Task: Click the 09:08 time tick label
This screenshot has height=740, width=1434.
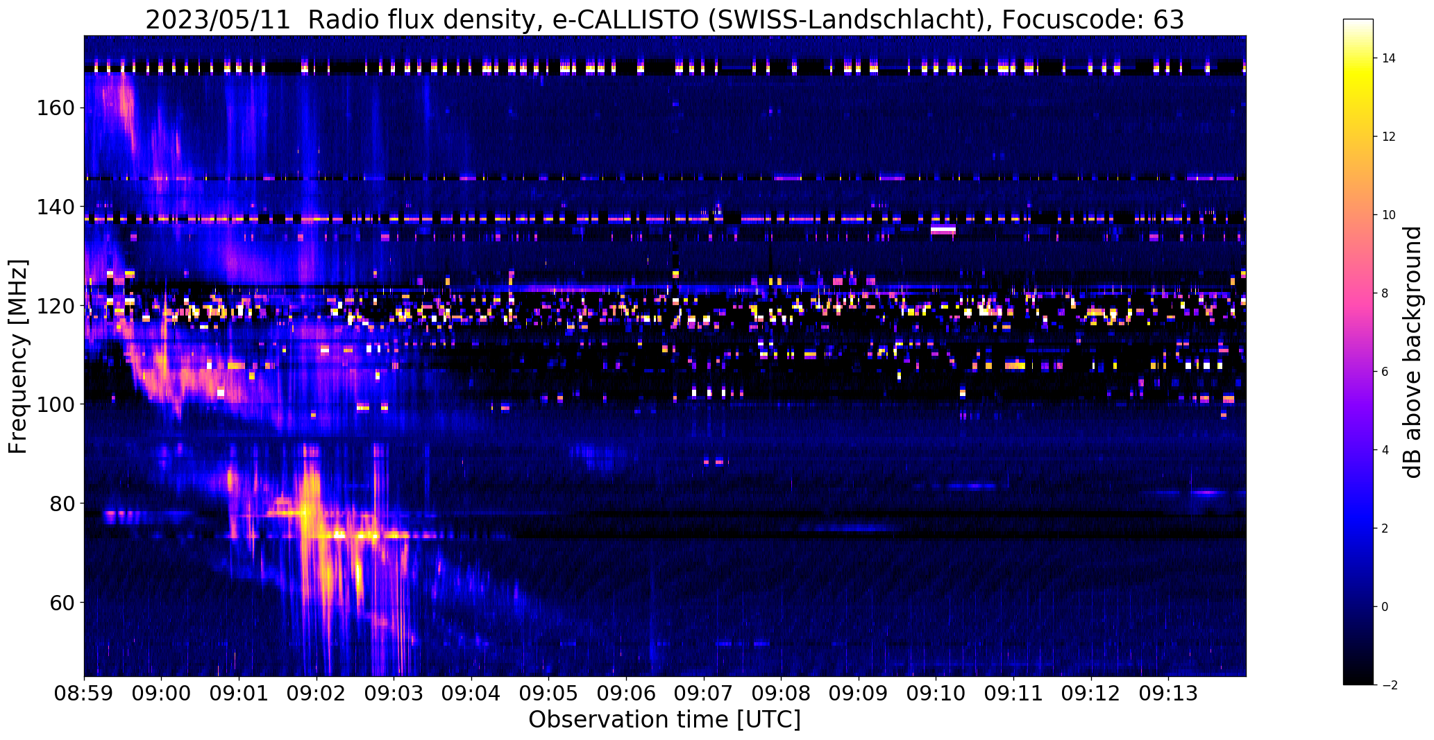Action: 782,694
